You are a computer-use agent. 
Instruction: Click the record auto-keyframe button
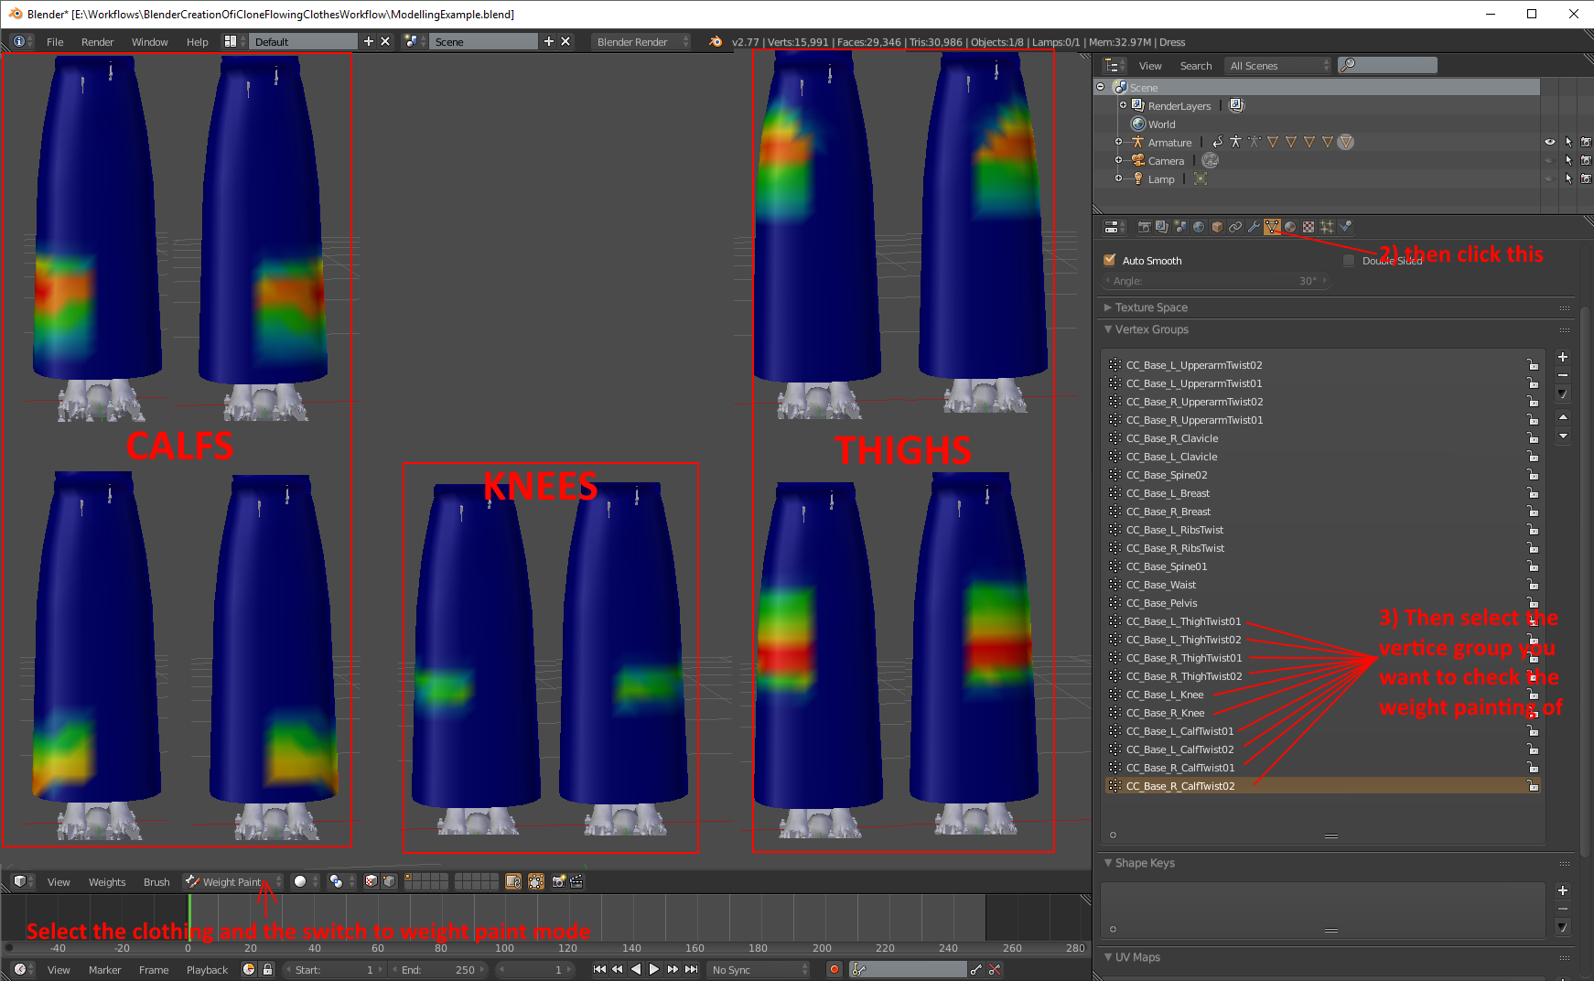(x=835, y=969)
